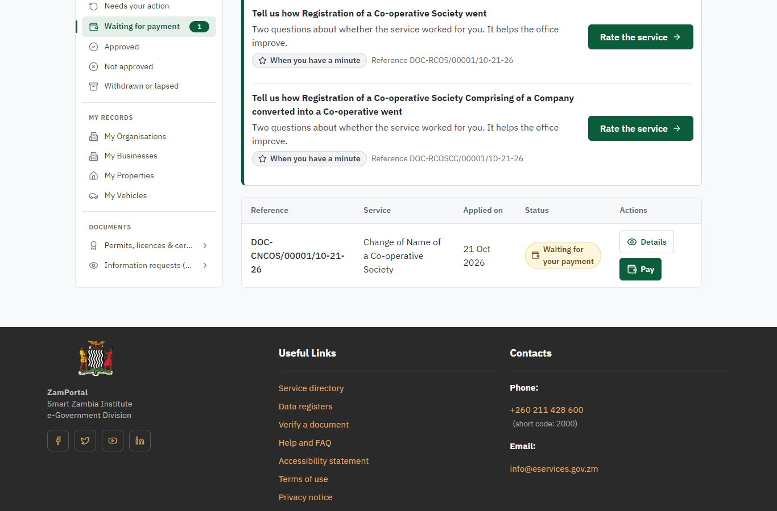Click the house icon beside My Properties
The height and width of the screenshot is (511, 777).
pyautogui.click(x=94, y=176)
